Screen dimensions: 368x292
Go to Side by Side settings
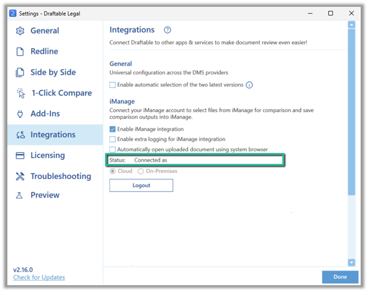(55, 73)
